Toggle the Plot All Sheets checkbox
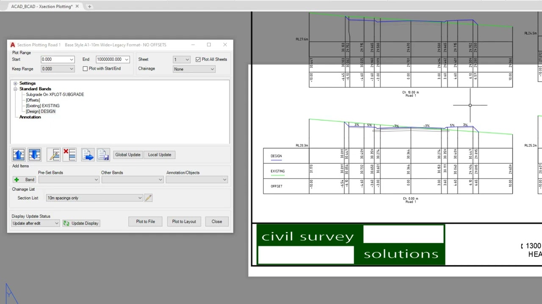Image resolution: width=542 pixels, height=304 pixels. tap(198, 60)
